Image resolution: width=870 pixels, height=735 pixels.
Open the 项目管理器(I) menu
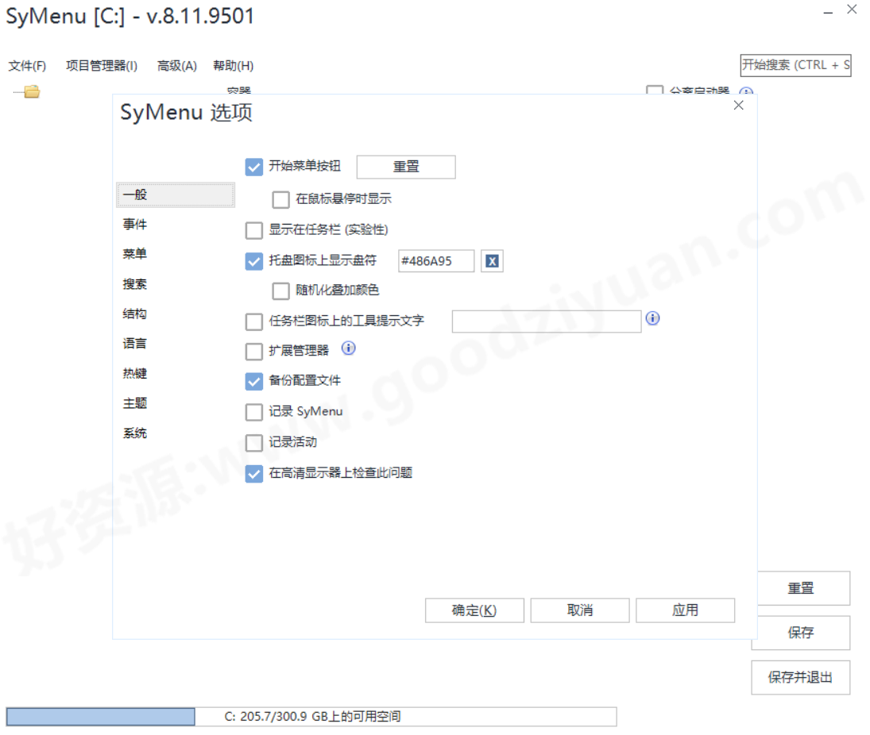coord(101,65)
